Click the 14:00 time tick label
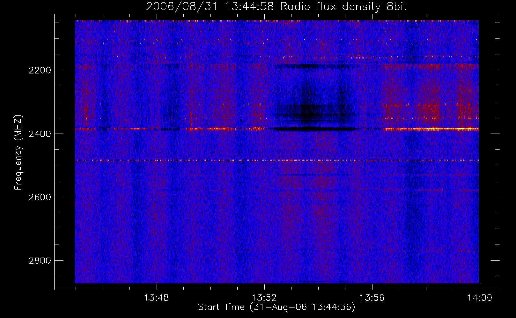This screenshot has width=516, height=318. click(480, 298)
